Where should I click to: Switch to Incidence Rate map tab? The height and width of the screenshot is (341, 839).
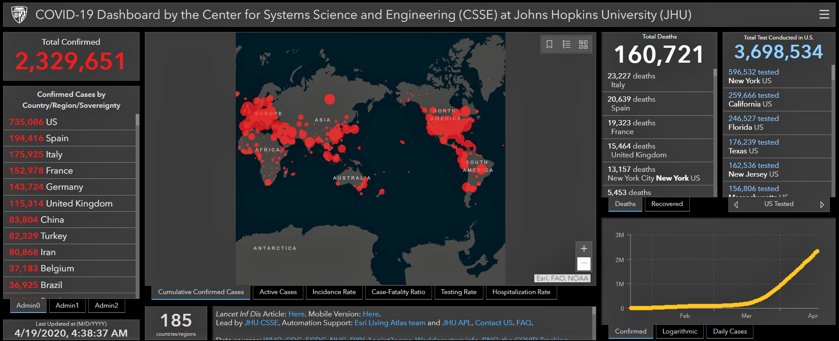point(334,292)
